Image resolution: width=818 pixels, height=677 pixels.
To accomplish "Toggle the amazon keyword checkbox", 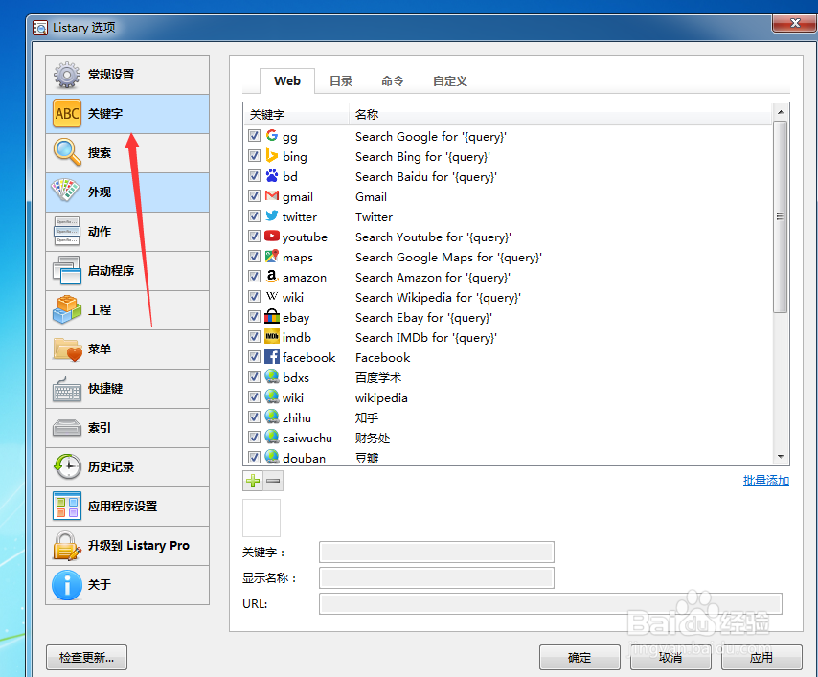I will (x=254, y=277).
